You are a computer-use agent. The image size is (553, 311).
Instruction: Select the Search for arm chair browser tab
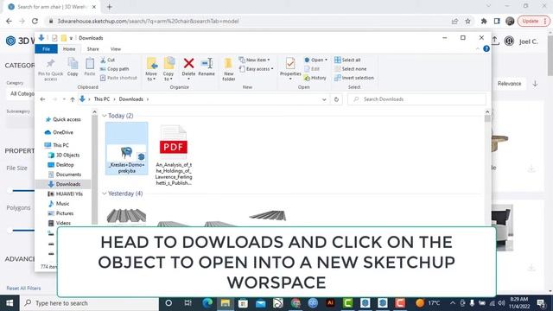pyautogui.click(x=52, y=7)
